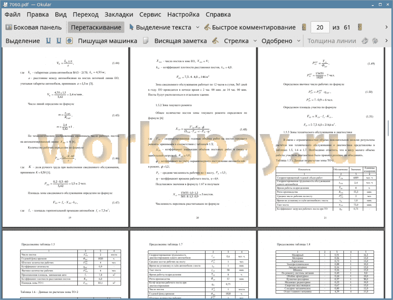Click page 20 of the document

[193, 137]
